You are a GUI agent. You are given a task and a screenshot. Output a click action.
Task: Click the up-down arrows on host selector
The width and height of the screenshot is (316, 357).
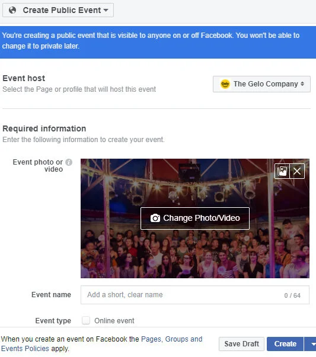302,84
